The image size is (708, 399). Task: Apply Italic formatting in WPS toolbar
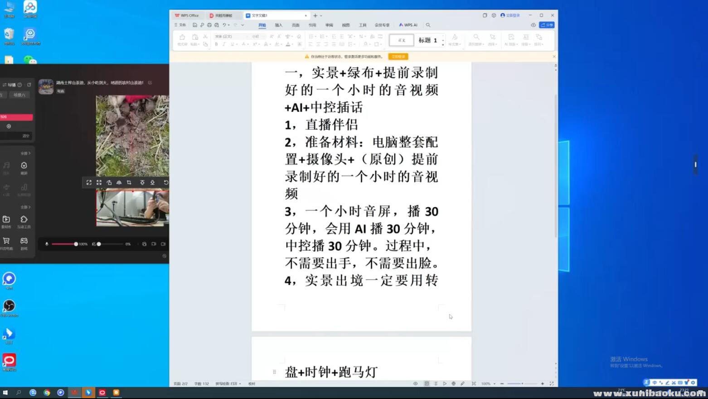224,44
